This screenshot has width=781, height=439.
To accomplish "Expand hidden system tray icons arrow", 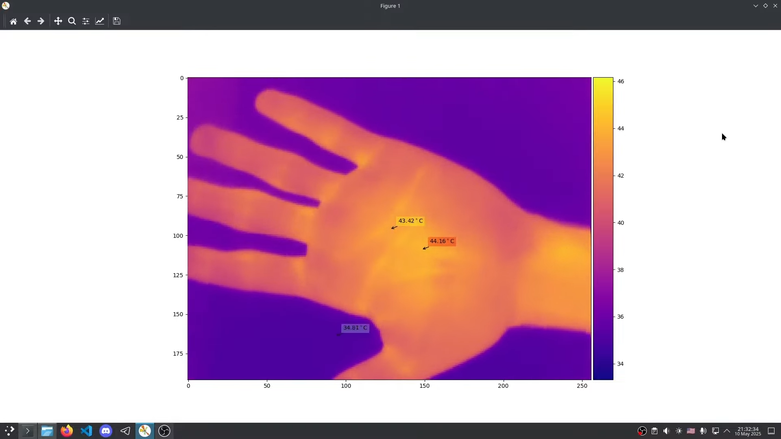I will (x=727, y=431).
